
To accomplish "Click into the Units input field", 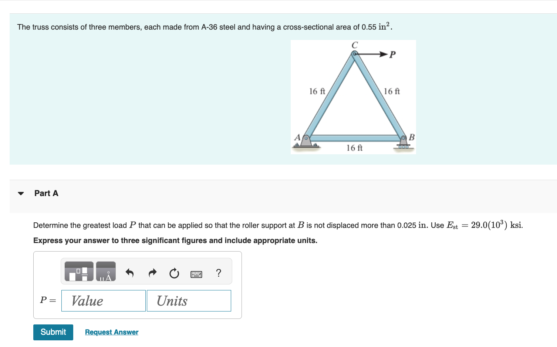I will (x=189, y=301).
